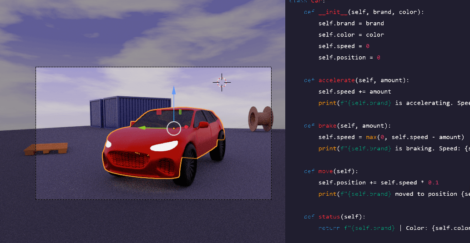Click the print line containing 'is accelerating'
Viewport: 470px width, 243px height.
(x=394, y=103)
